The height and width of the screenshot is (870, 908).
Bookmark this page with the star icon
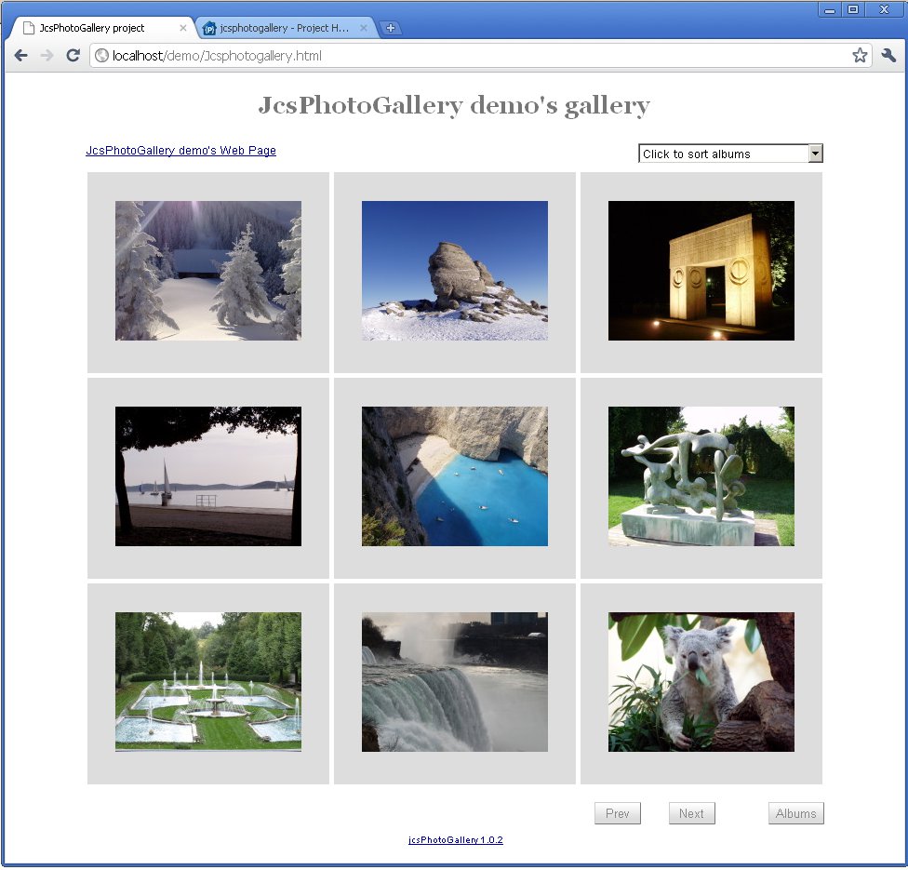[x=860, y=55]
